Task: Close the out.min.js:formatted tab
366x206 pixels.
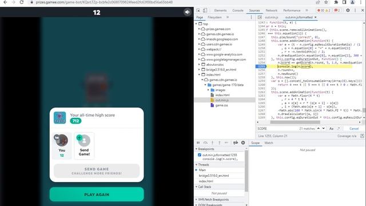Action: [x=316, y=17]
